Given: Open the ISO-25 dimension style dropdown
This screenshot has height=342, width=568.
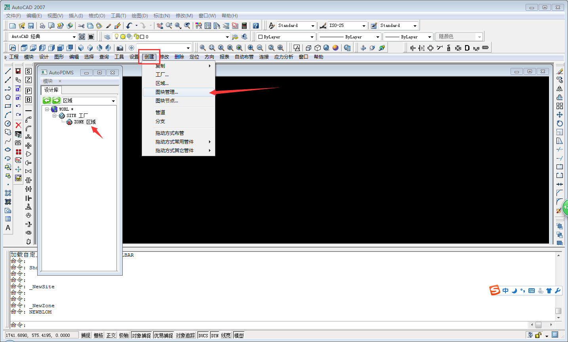Looking at the screenshot, I should 364,26.
